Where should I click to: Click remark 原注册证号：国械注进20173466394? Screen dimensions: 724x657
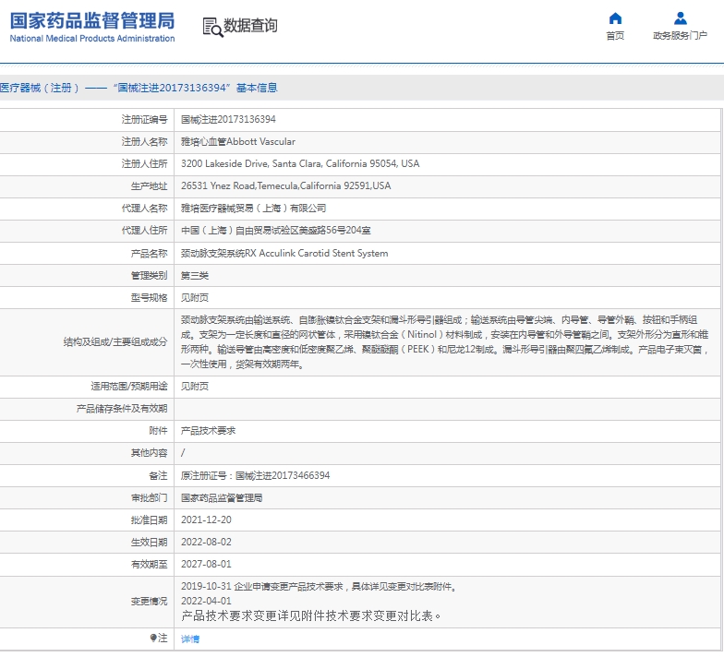pos(255,476)
